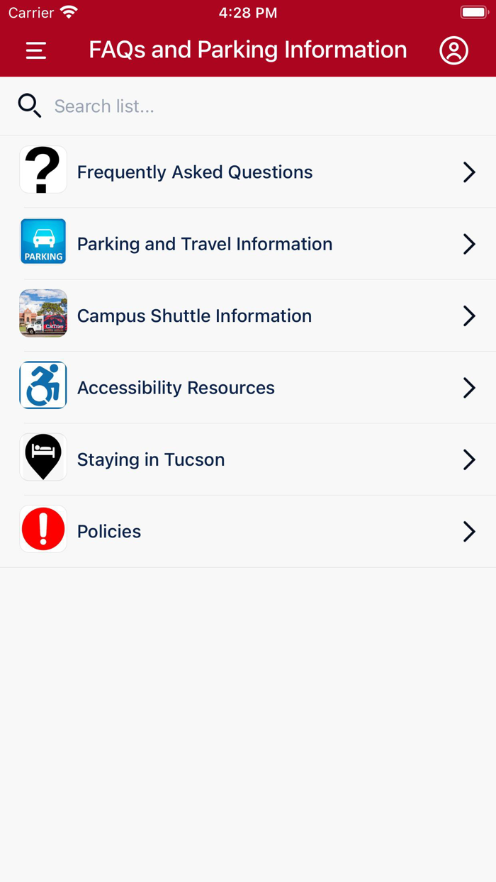Open Frequently Asked Questions
This screenshot has height=882, width=496.
(x=195, y=172)
